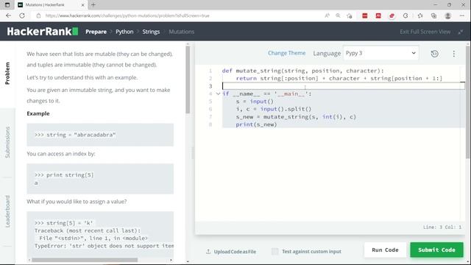Click the 'Example' heading text

click(x=38, y=113)
